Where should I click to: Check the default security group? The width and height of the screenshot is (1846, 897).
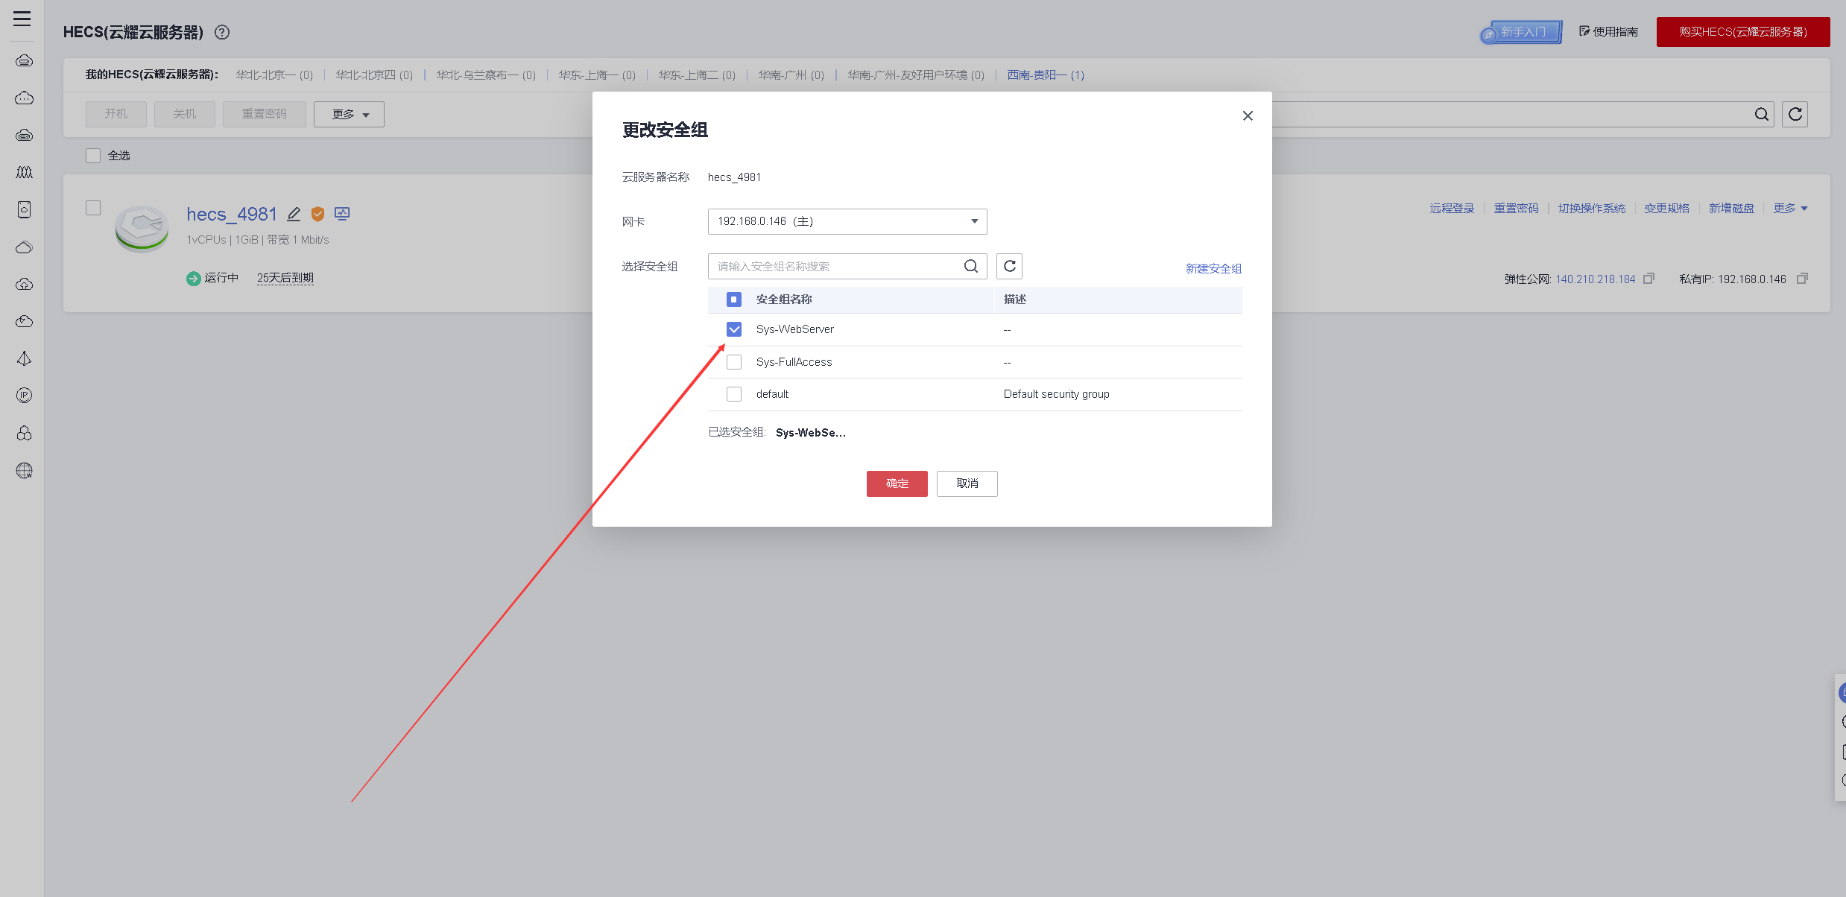click(734, 394)
